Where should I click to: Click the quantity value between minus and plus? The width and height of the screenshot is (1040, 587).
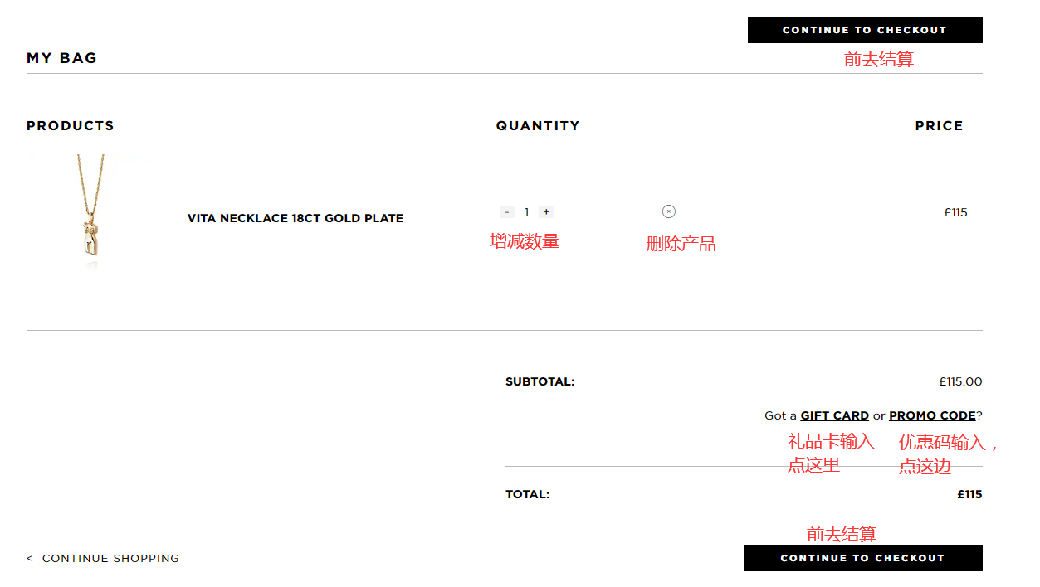(x=526, y=212)
